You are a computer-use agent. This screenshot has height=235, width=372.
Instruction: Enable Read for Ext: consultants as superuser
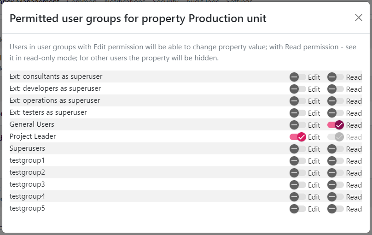[x=336, y=77]
